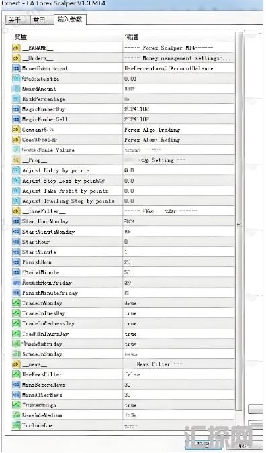Click the boolean icon beside TradeOnMonday
Image resolution: width=266 pixels, height=453 pixels.
16,303
